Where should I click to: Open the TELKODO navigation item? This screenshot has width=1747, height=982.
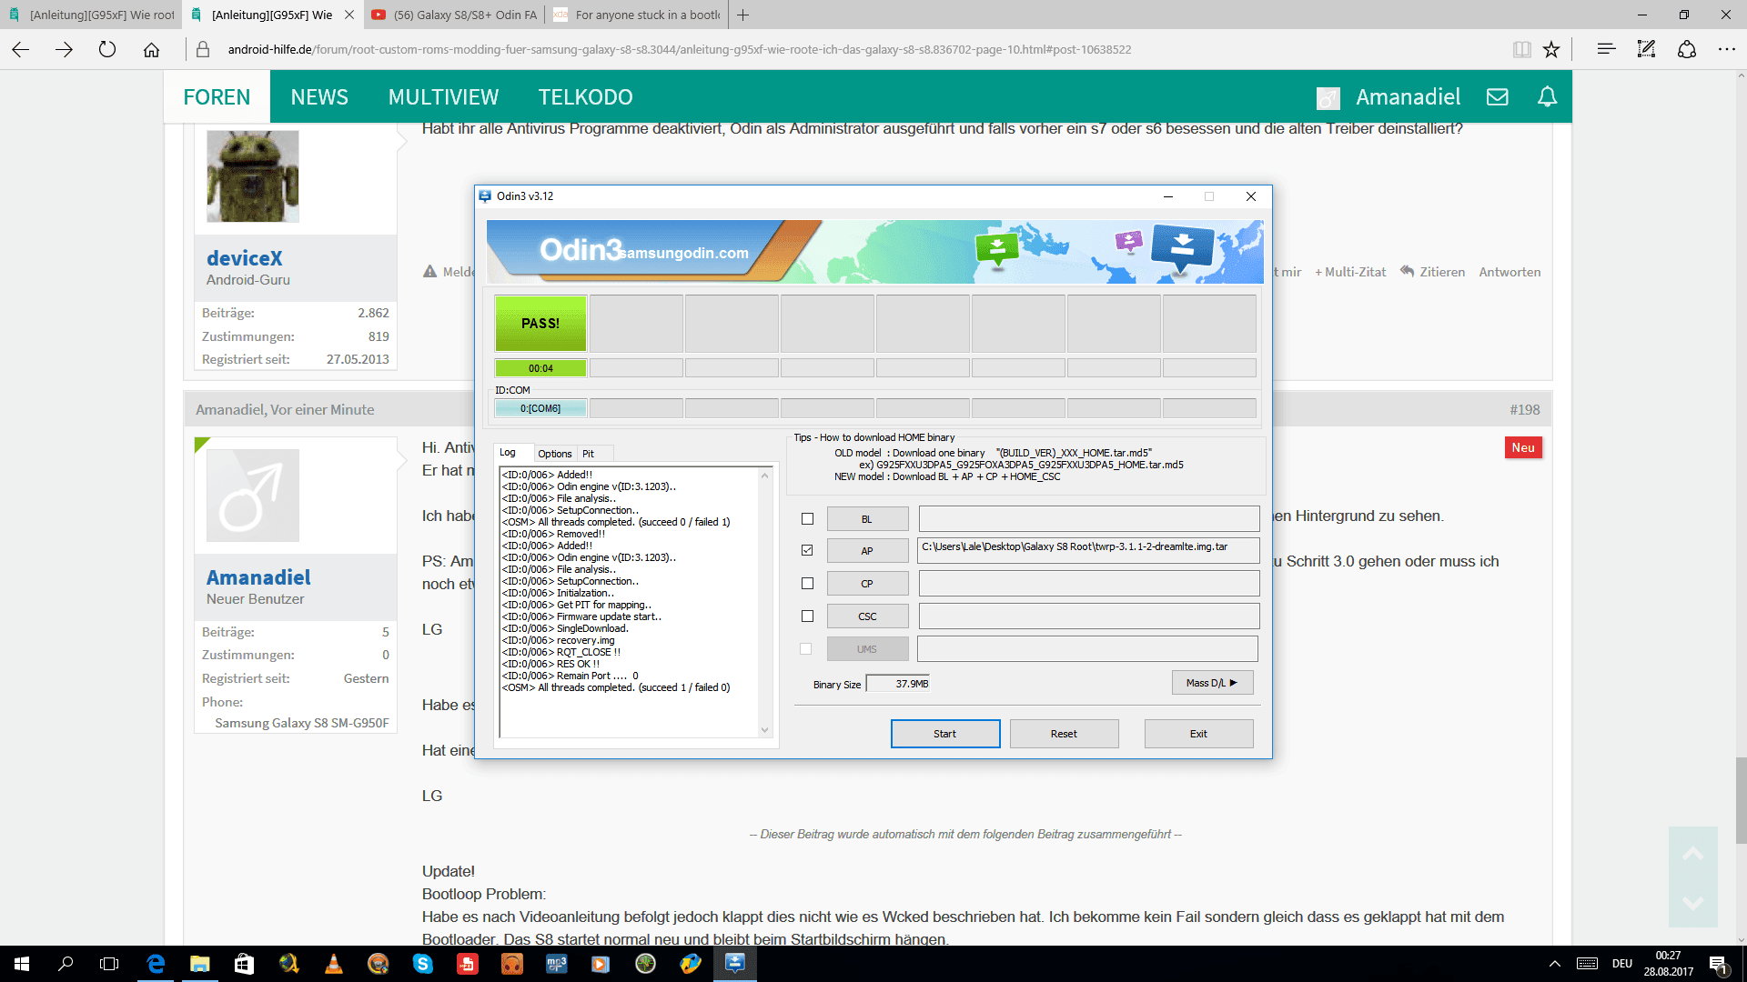pyautogui.click(x=586, y=96)
